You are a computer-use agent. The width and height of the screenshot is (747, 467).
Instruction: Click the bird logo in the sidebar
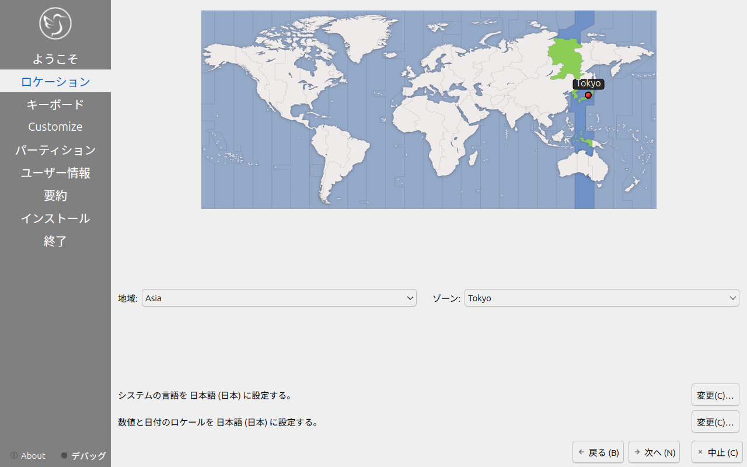click(55, 23)
